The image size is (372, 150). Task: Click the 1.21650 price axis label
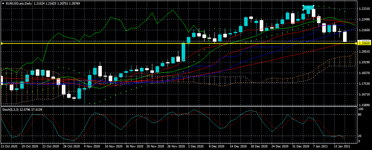pos(363,30)
